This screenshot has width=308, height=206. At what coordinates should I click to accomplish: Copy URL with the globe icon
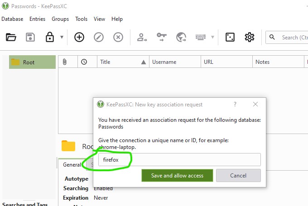pos(181,37)
